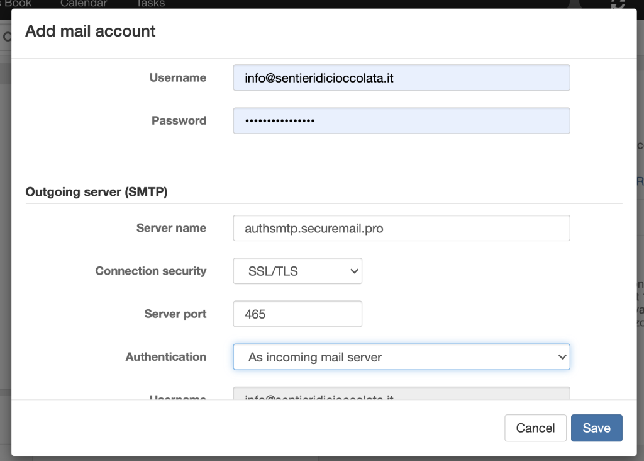Viewport: 644px width, 461px height.
Task: Click the refresh icon in top bar
Action: 618,4
